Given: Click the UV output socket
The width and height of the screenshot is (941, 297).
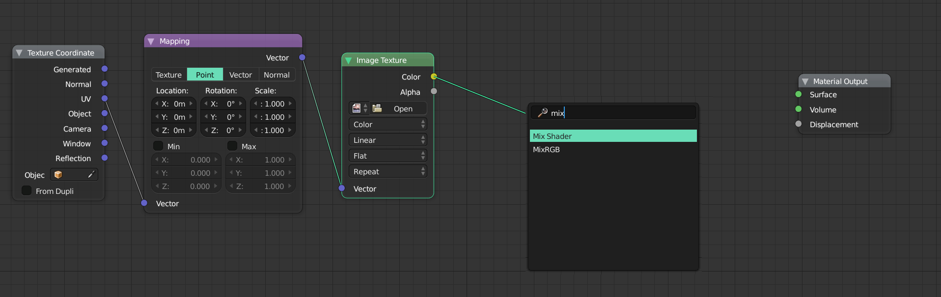Looking at the screenshot, I should coord(105,99).
